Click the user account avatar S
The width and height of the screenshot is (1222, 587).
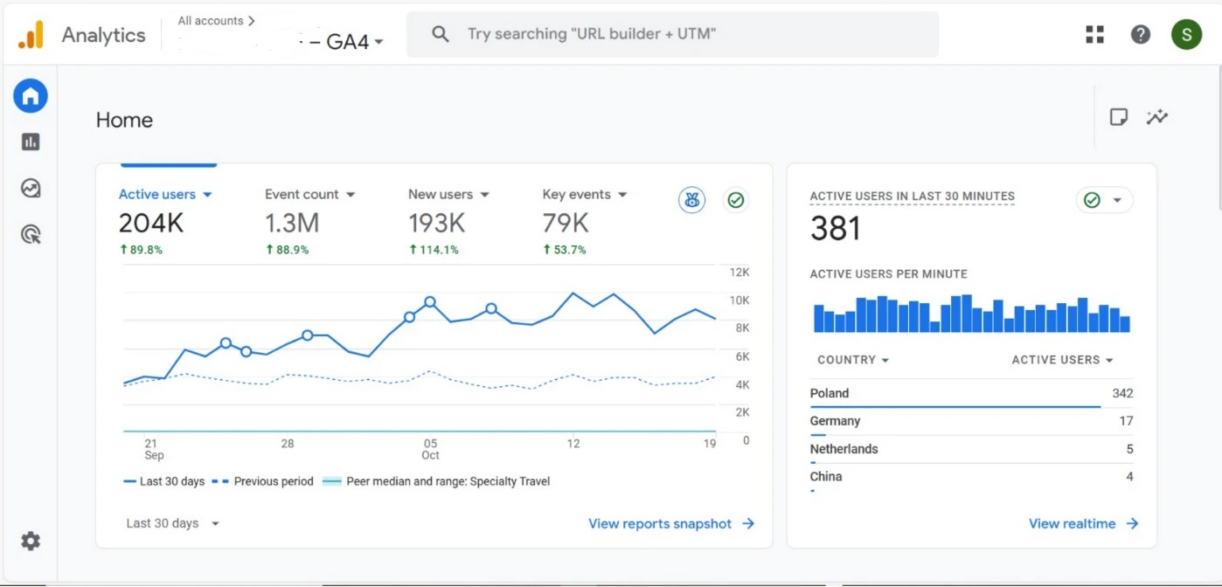[x=1186, y=34]
